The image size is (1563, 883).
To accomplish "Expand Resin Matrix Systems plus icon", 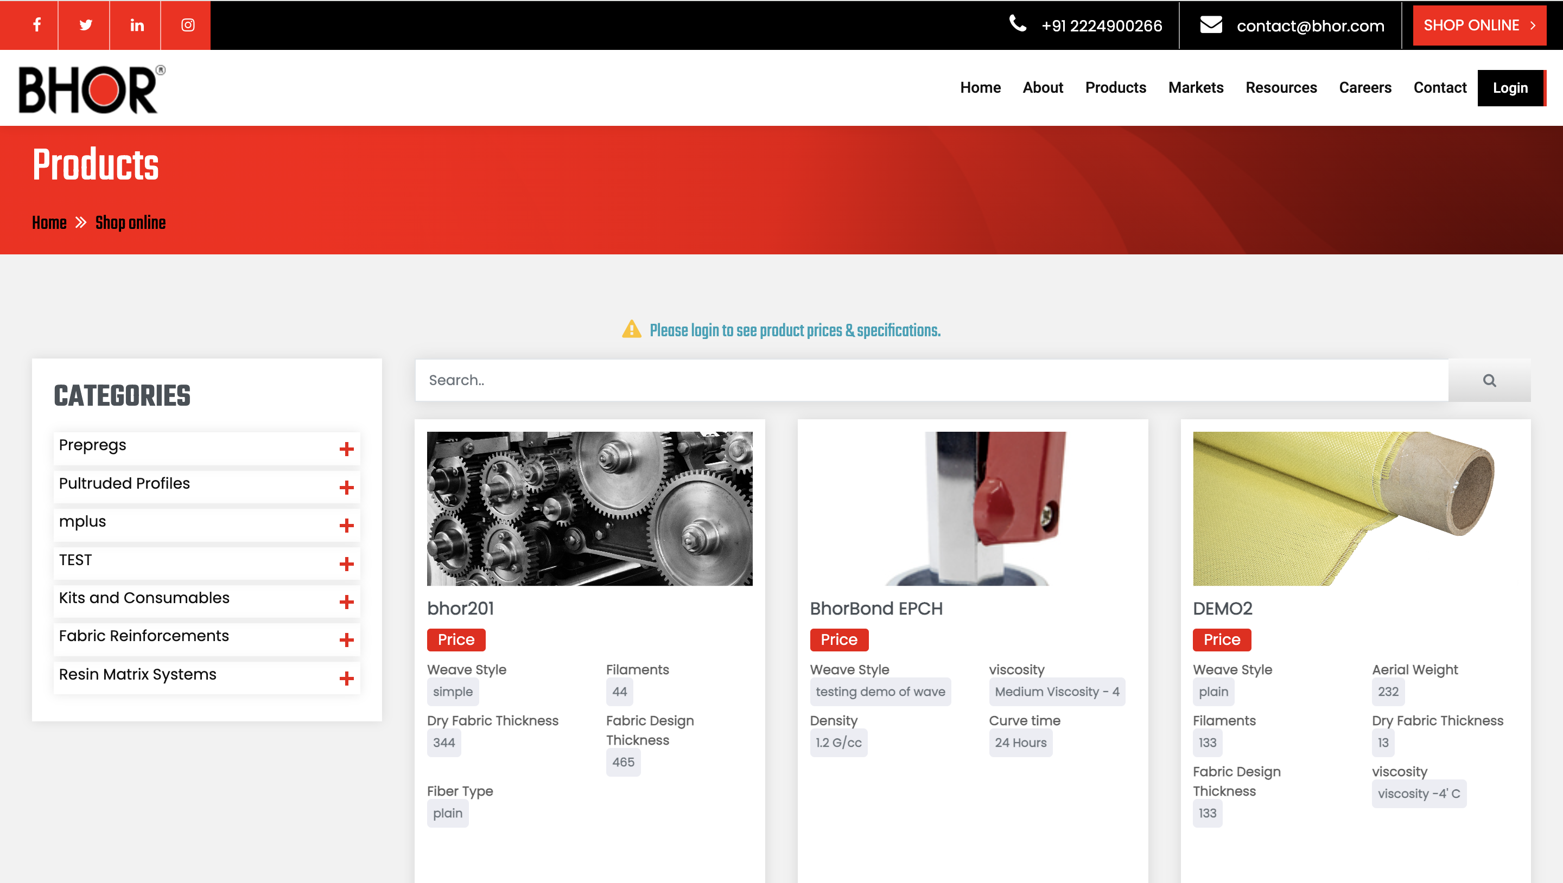I will tap(346, 678).
